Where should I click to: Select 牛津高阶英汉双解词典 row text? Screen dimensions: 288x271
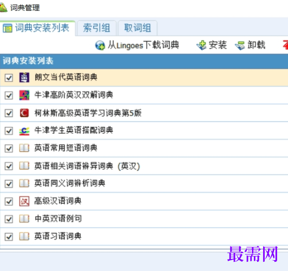click(74, 95)
